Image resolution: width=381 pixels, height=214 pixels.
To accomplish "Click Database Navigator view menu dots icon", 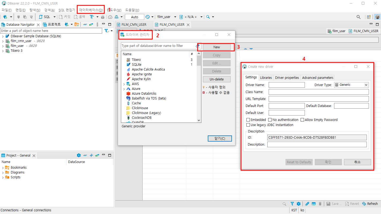I will (x=97, y=24).
